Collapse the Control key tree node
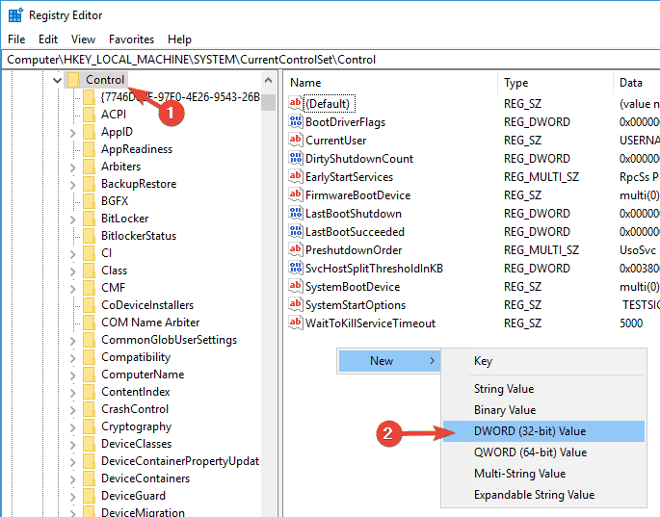The height and width of the screenshot is (517, 660). coord(58,80)
